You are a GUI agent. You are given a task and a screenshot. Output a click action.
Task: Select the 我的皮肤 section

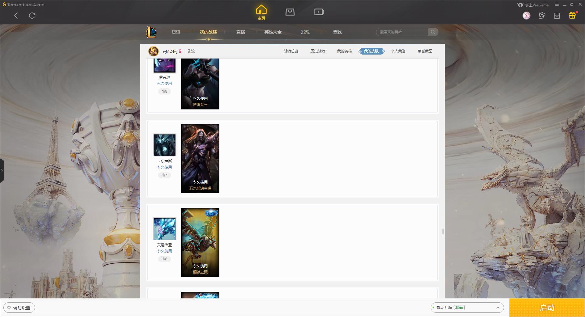[x=371, y=51]
